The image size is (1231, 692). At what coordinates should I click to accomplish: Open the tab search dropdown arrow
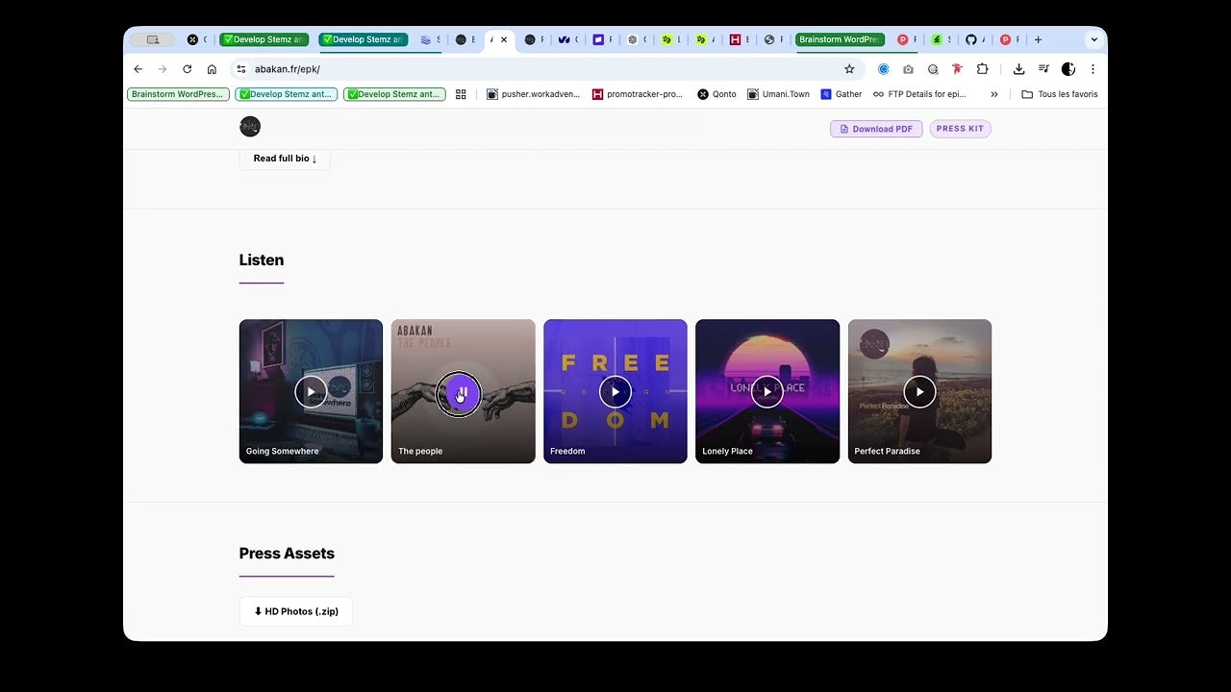pos(1093,39)
